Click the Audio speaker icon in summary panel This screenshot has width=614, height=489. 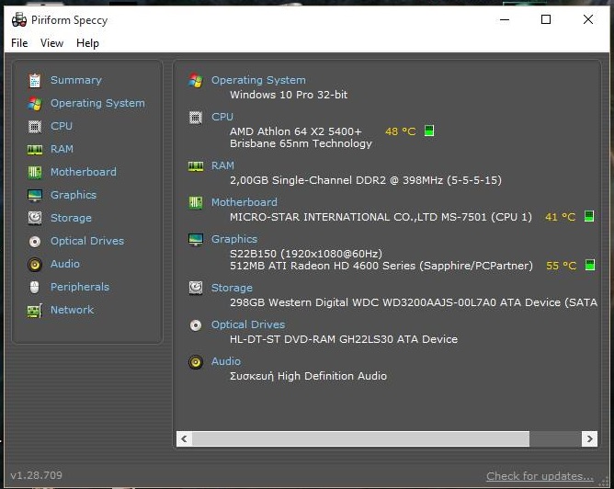click(x=196, y=362)
